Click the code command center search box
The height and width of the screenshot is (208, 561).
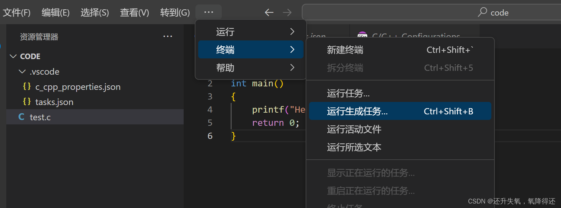point(431,12)
